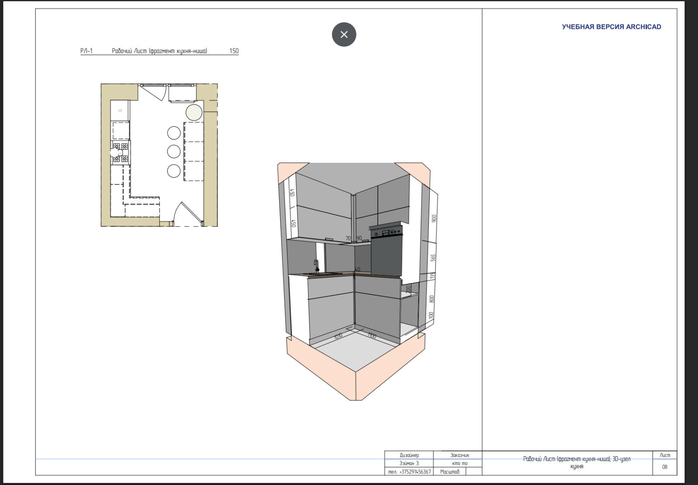Click the gas stove symbol in floor plan
This screenshot has width=698, height=485.
click(x=120, y=153)
